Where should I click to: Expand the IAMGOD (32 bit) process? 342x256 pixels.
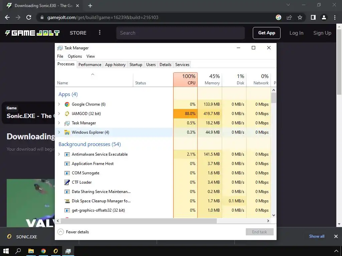point(59,114)
